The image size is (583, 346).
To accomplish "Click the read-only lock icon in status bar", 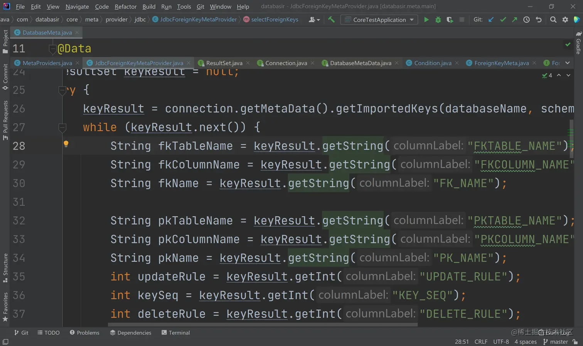I will coord(575,342).
